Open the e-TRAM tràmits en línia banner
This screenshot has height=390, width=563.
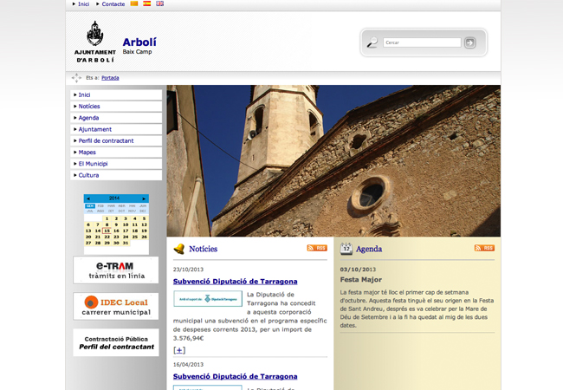tap(116, 270)
